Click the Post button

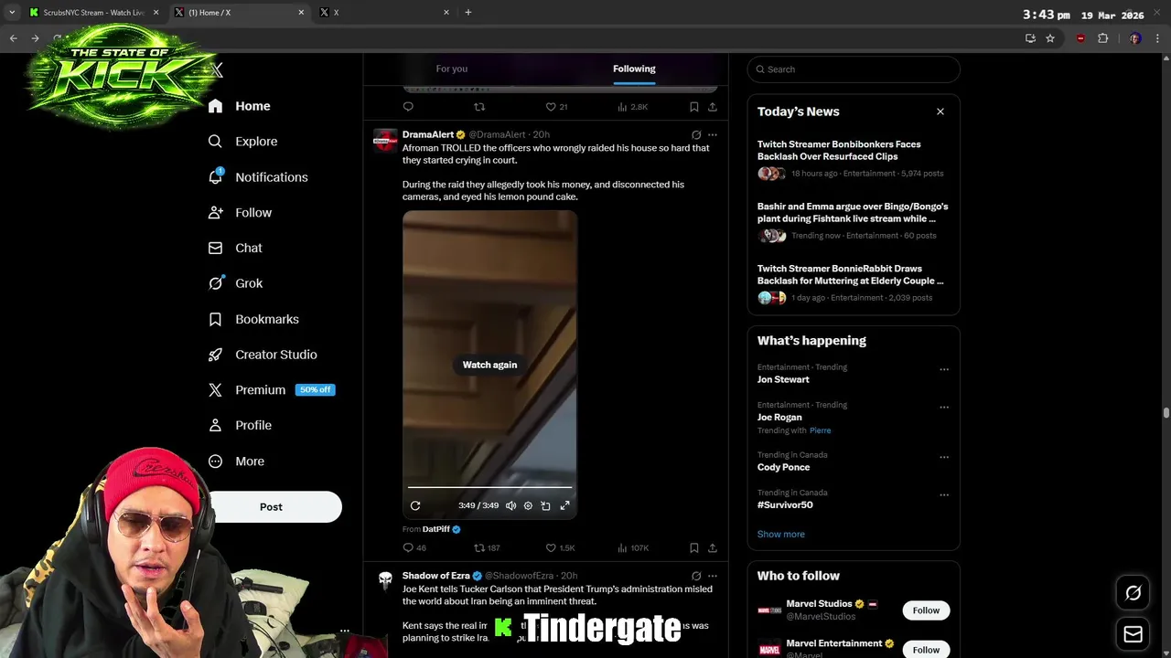271,507
